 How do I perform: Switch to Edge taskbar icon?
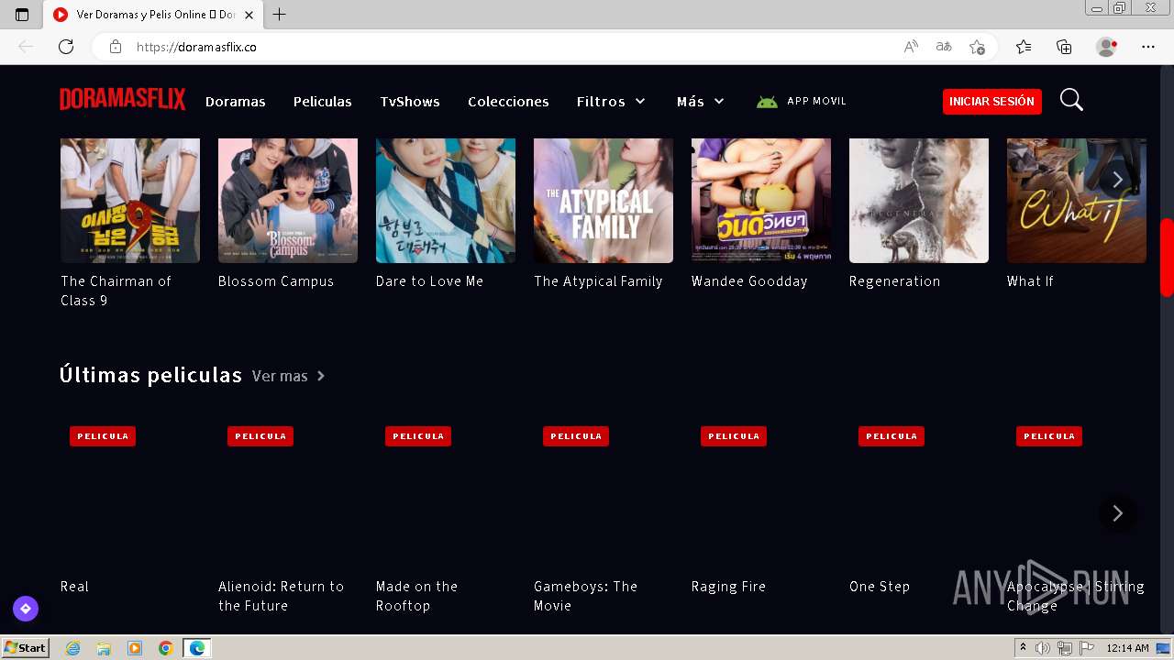[197, 648]
